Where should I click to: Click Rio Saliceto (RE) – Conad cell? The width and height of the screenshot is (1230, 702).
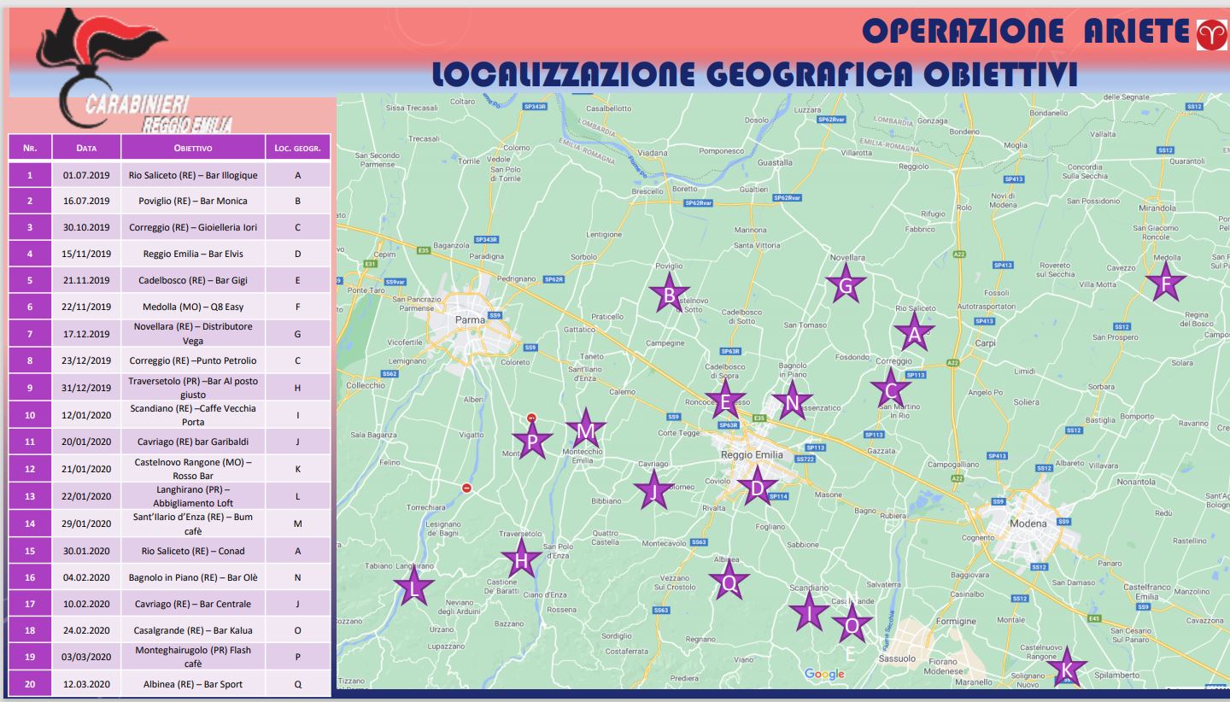coord(193,551)
